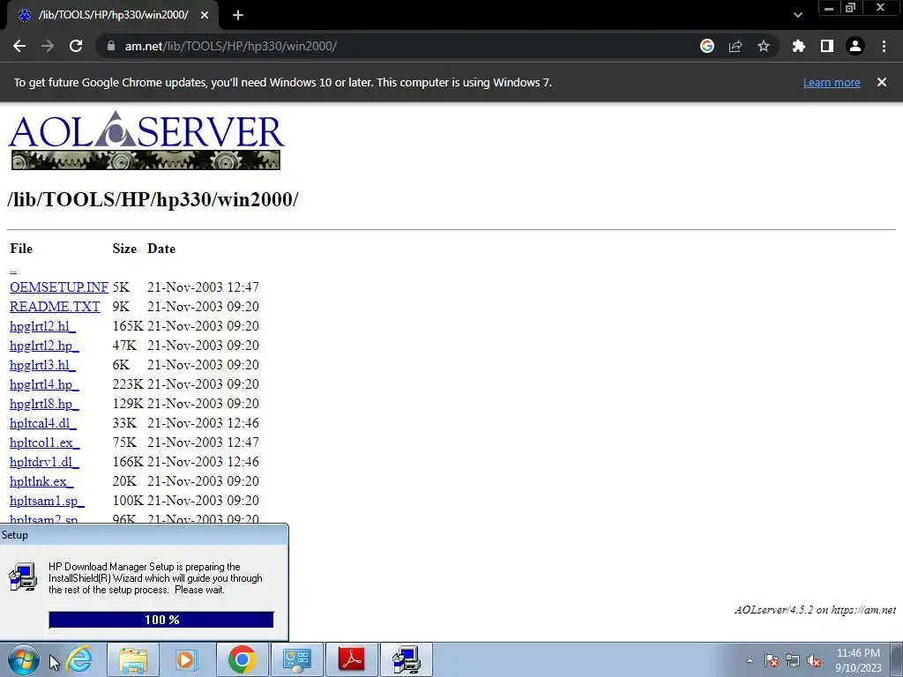Image resolution: width=903 pixels, height=677 pixels.
Task: Open the OEMSETUP.INF file link
Action: click(59, 286)
